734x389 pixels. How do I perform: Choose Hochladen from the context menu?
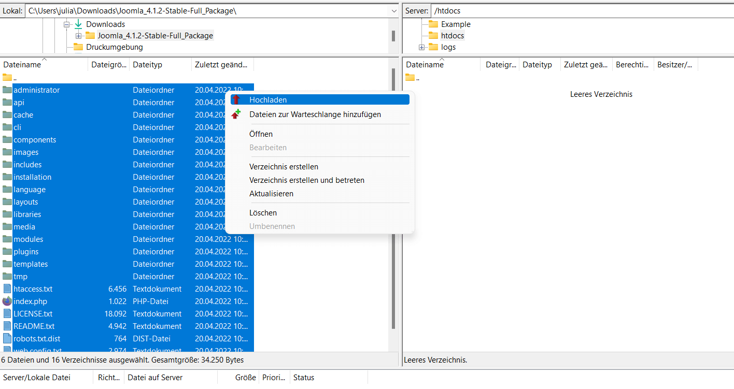point(320,99)
